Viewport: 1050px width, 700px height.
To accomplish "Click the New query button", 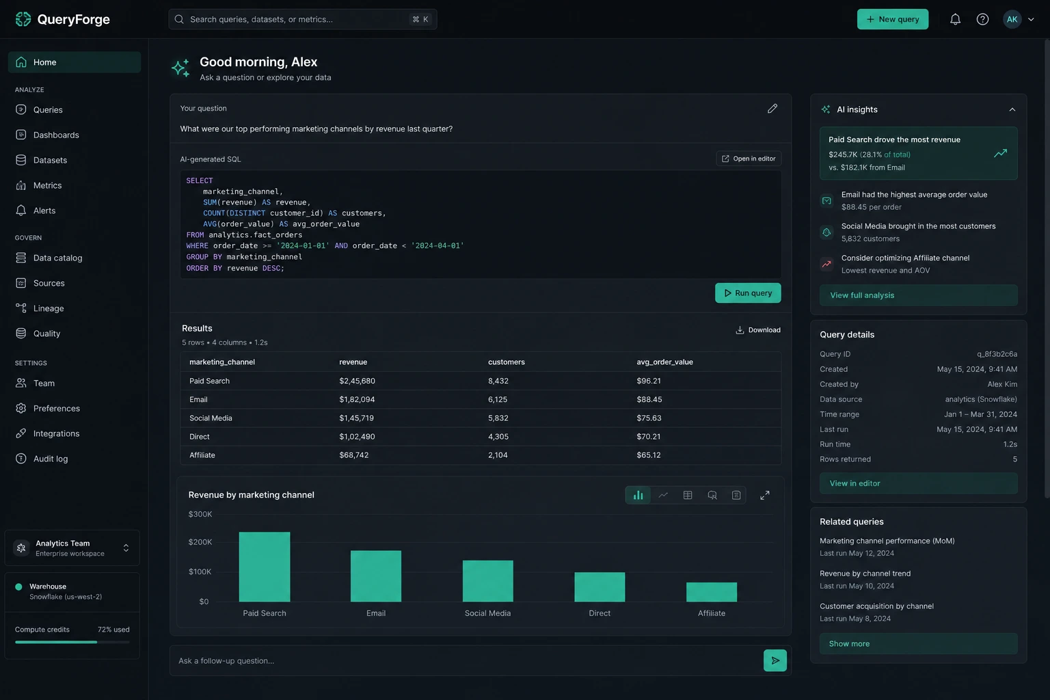I will [893, 19].
